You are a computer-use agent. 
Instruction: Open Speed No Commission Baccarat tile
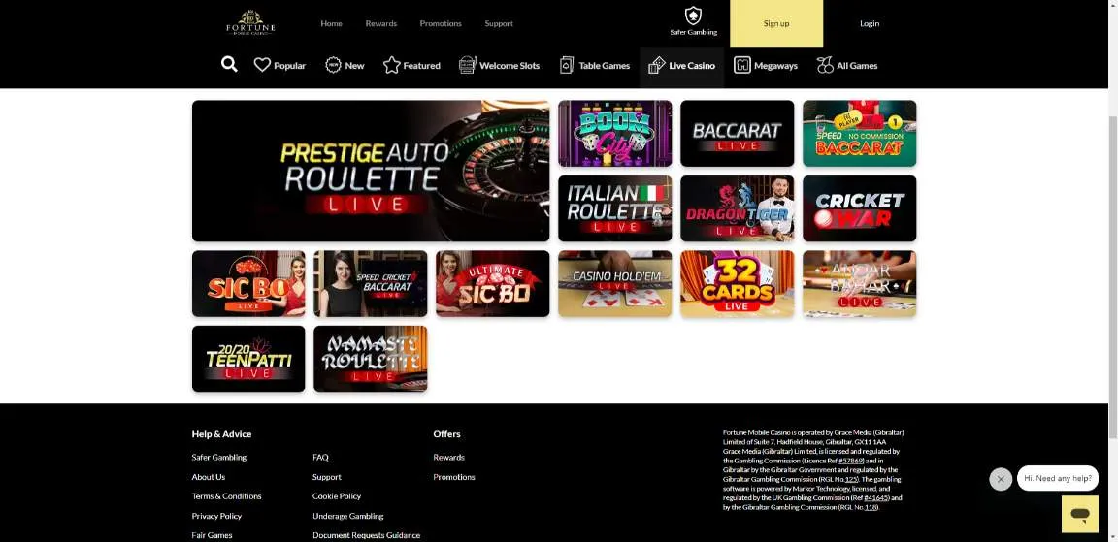859,133
